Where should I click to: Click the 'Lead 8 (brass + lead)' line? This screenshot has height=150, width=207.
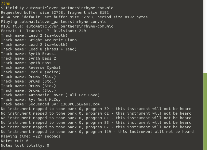tap(39, 49)
